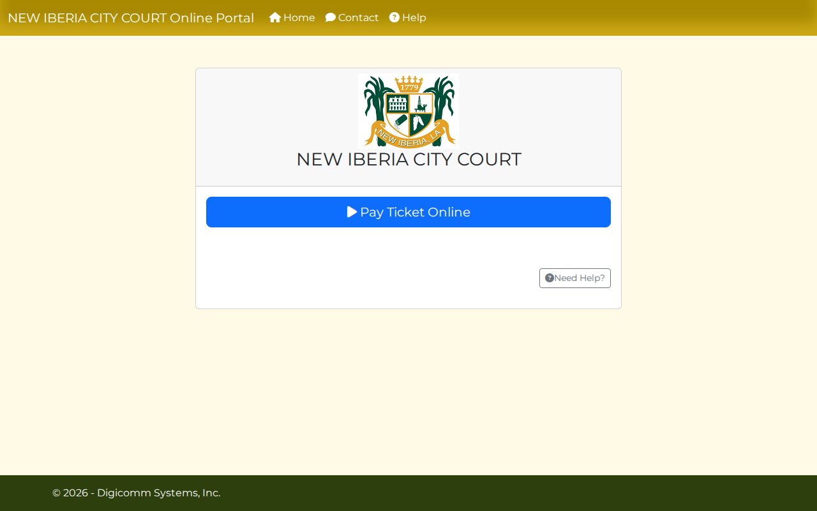Click the Pay Ticket Online button

408,212
